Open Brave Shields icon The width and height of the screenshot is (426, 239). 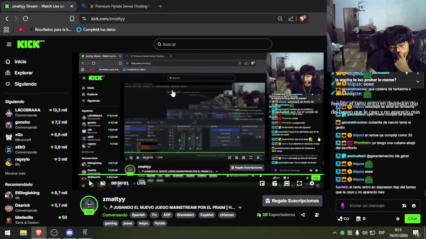303,19
